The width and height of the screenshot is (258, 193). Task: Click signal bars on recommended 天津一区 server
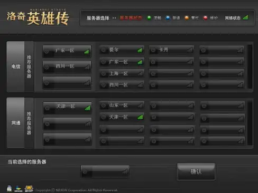click(87, 108)
